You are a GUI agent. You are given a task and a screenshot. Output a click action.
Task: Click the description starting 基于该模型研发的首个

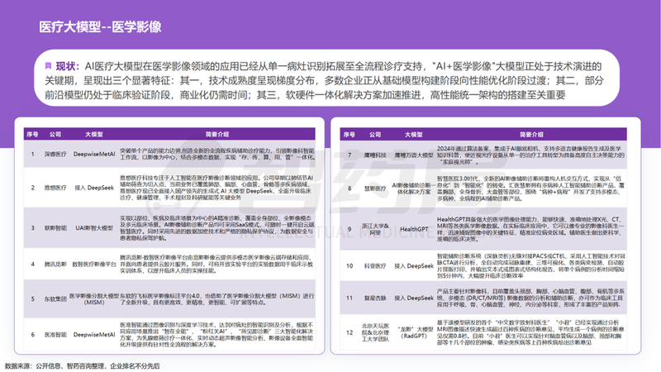tap(530, 332)
